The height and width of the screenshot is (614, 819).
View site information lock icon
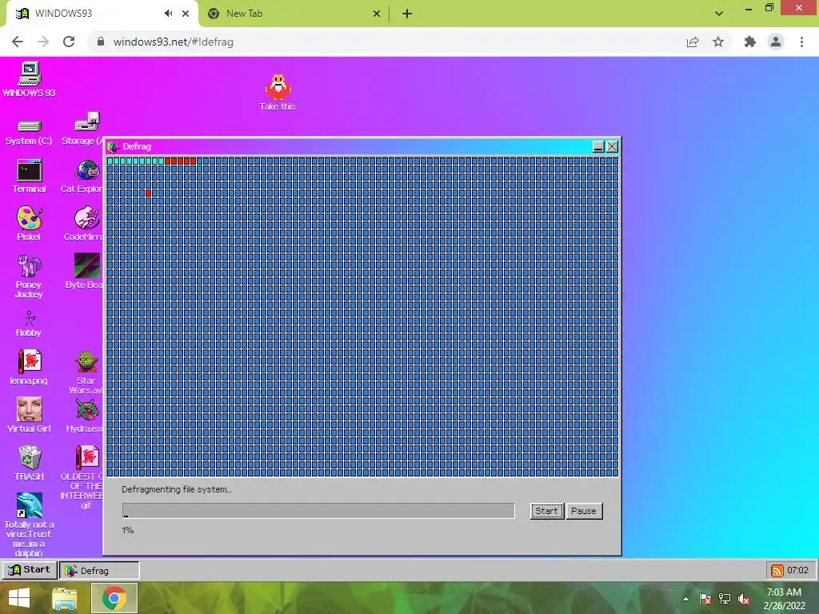click(102, 42)
